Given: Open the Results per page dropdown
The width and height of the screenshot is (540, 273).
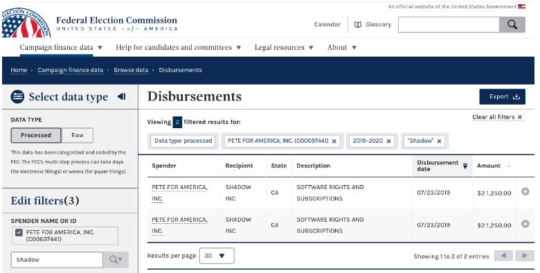Looking at the screenshot, I should coord(217,256).
